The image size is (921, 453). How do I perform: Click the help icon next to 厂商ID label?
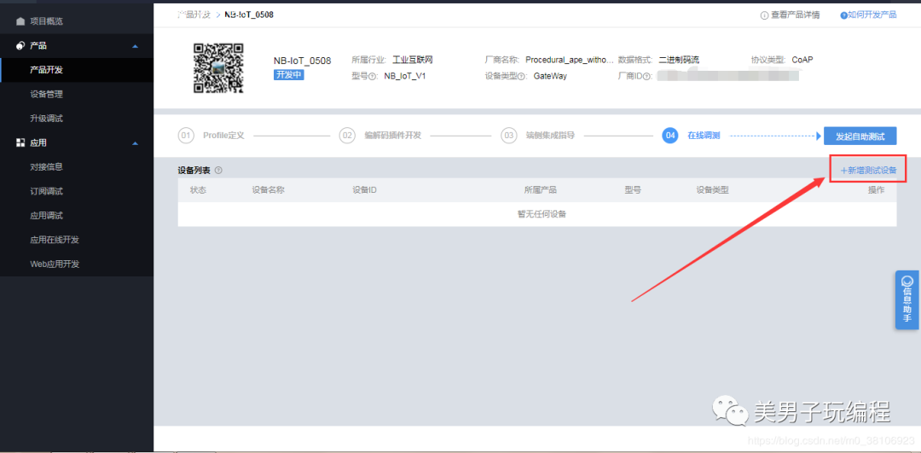click(648, 77)
